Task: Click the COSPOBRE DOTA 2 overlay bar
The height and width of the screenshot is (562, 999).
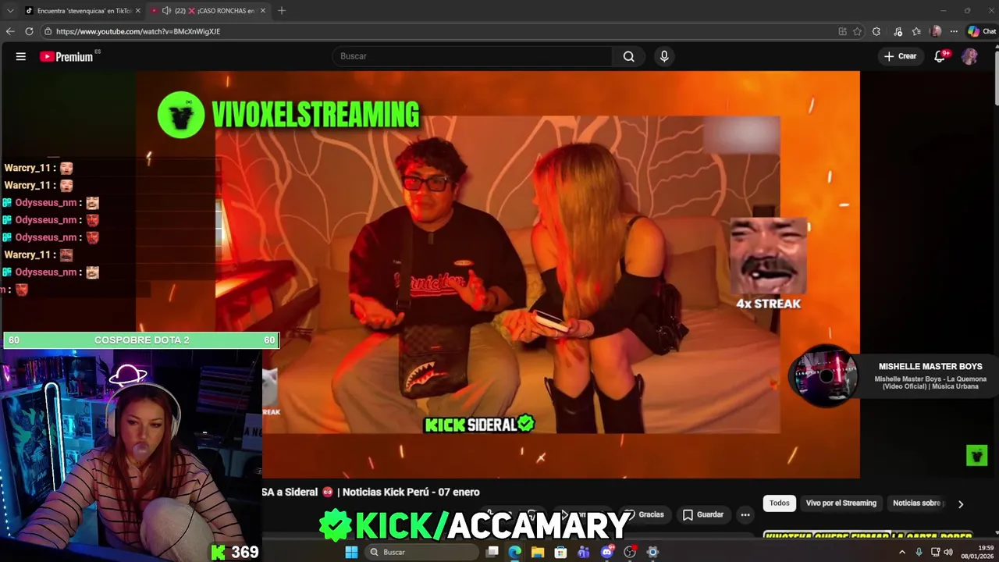Action: (x=141, y=340)
